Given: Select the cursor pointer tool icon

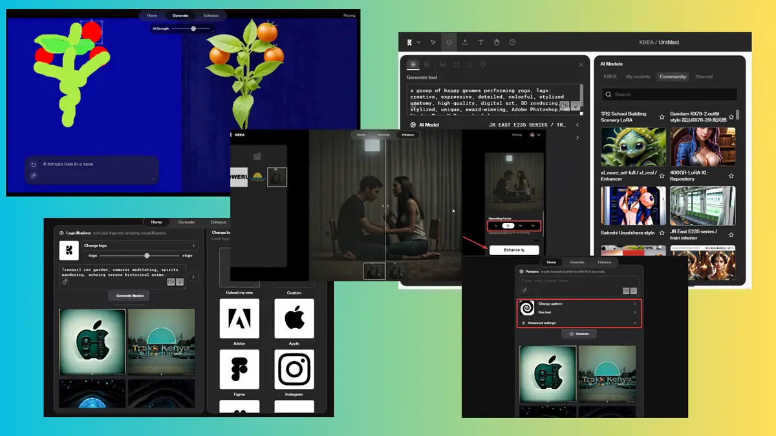Looking at the screenshot, I should [x=433, y=43].
